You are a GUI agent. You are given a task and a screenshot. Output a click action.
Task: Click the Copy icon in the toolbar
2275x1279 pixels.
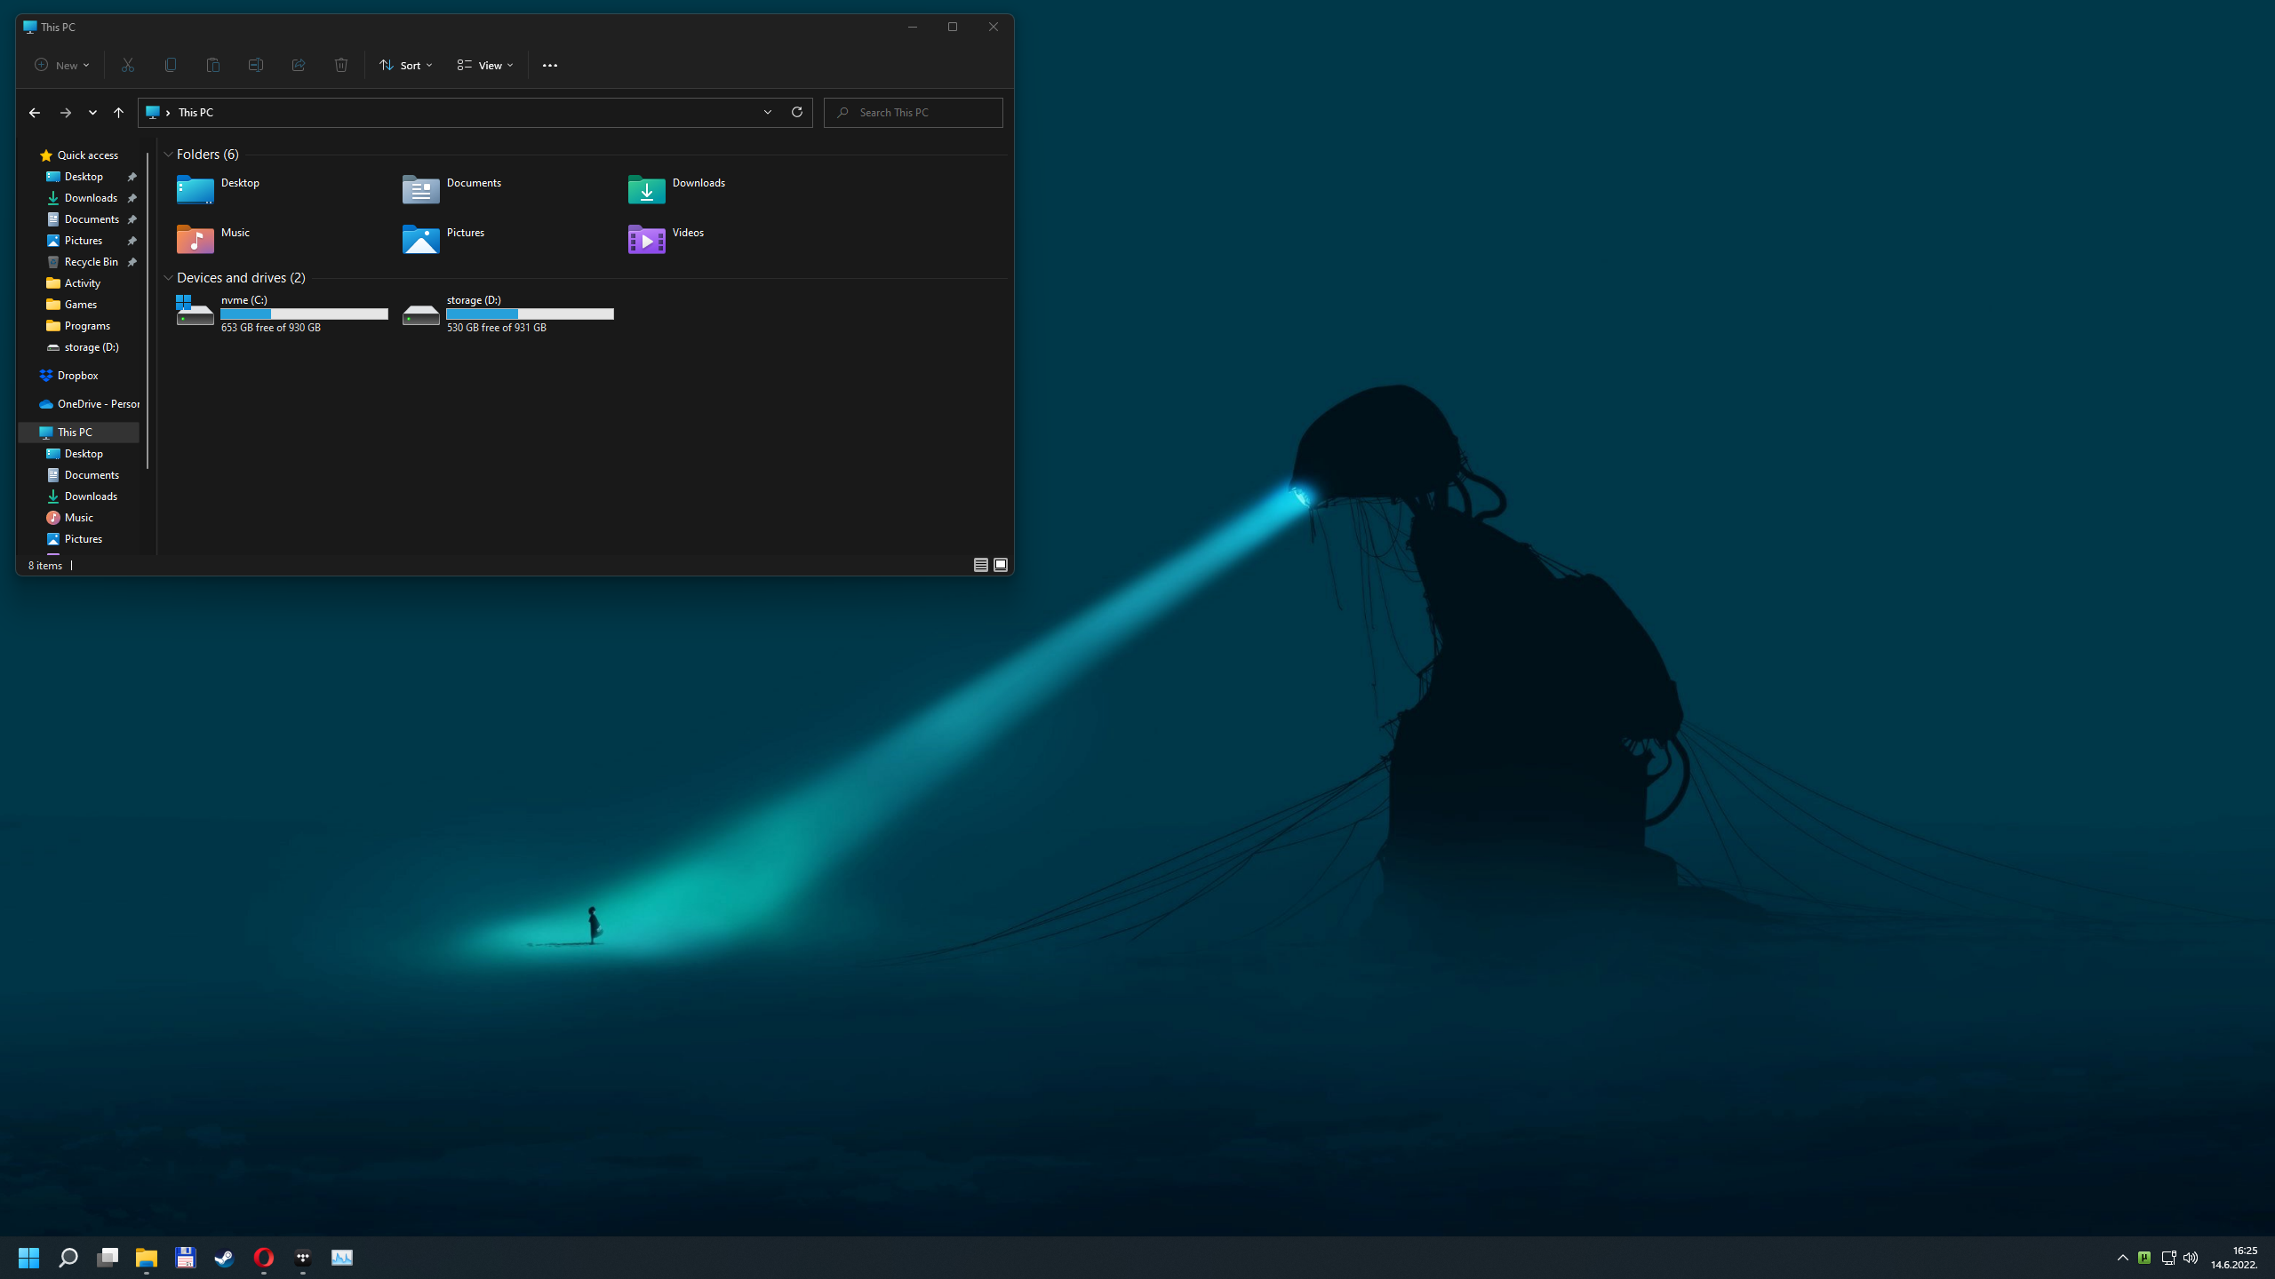[x=171, y=65]
